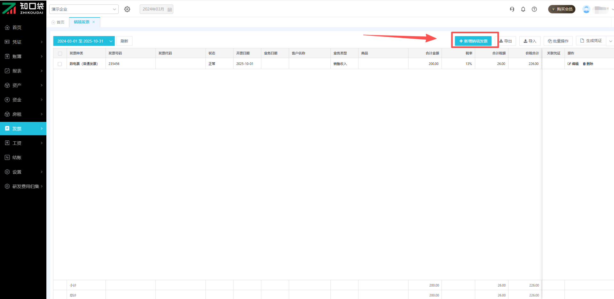
Task: Click the settings gear beside company selector
Action: pyautogui.click(x=127, y=9)
